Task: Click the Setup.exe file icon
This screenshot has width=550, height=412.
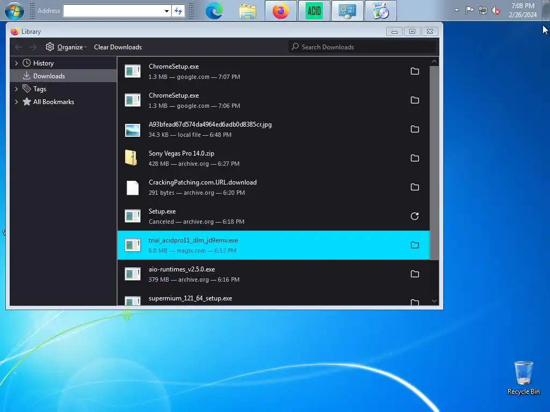Action: (133, 216)
